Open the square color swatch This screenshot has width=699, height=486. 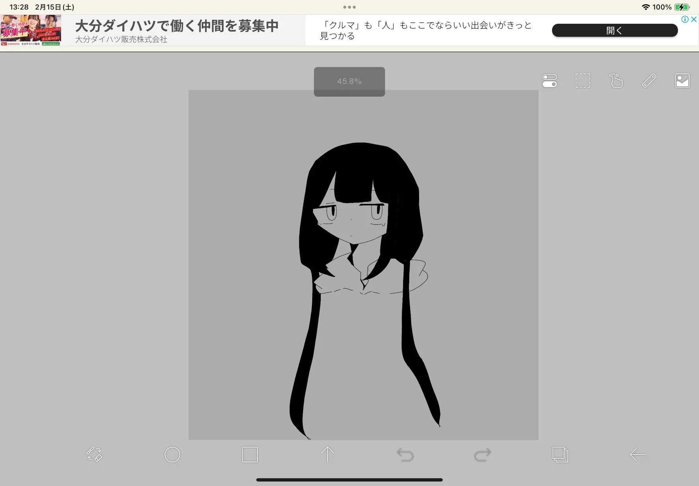(x=250, y=454)
